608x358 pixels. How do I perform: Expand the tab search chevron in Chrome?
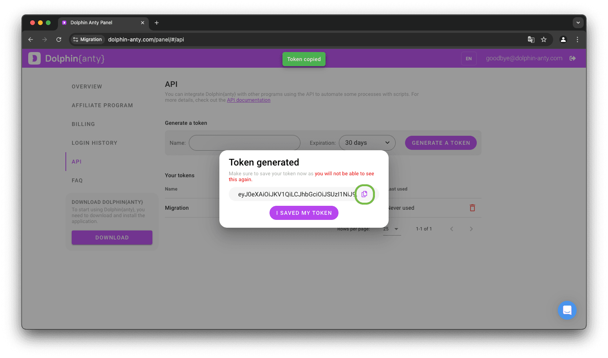coord(578,23)
